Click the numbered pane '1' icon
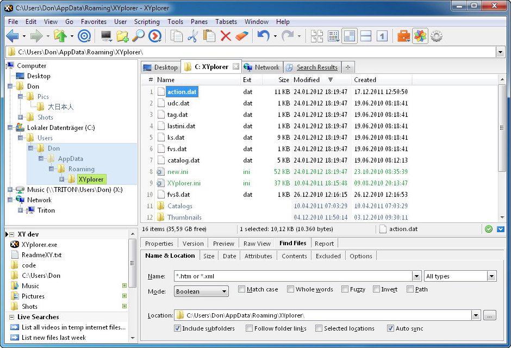 (x=382, y=36)
